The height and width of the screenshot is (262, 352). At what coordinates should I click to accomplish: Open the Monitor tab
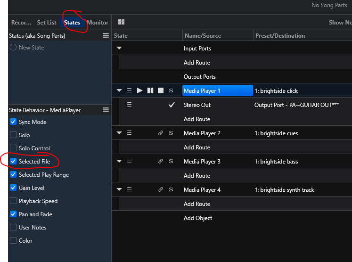98,23
